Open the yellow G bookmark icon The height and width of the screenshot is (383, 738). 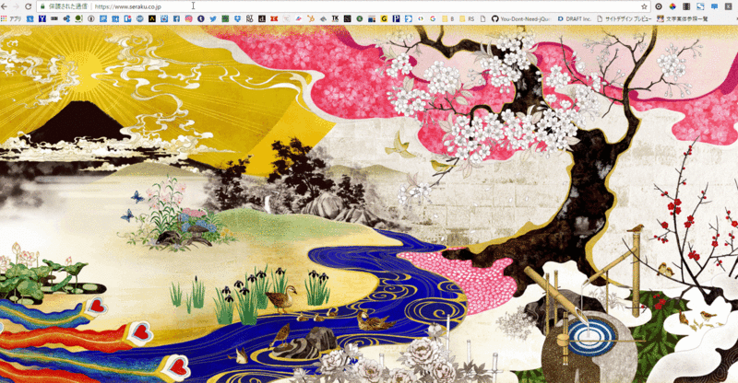(384, 18)
